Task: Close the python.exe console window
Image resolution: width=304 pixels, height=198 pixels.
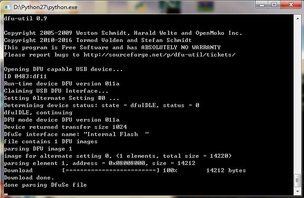Action: pos(291,5)
